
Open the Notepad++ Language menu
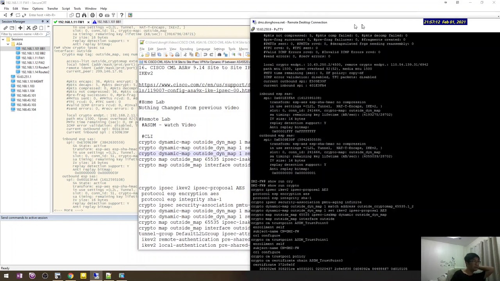[x=203, y=49]
